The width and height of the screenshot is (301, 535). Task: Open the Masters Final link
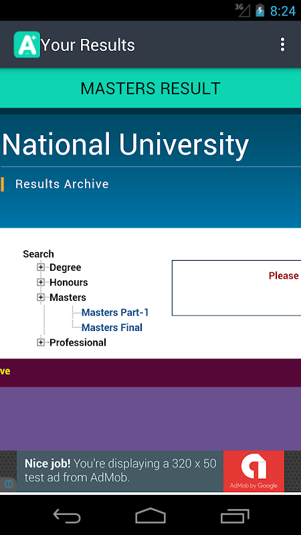[112, 328]
